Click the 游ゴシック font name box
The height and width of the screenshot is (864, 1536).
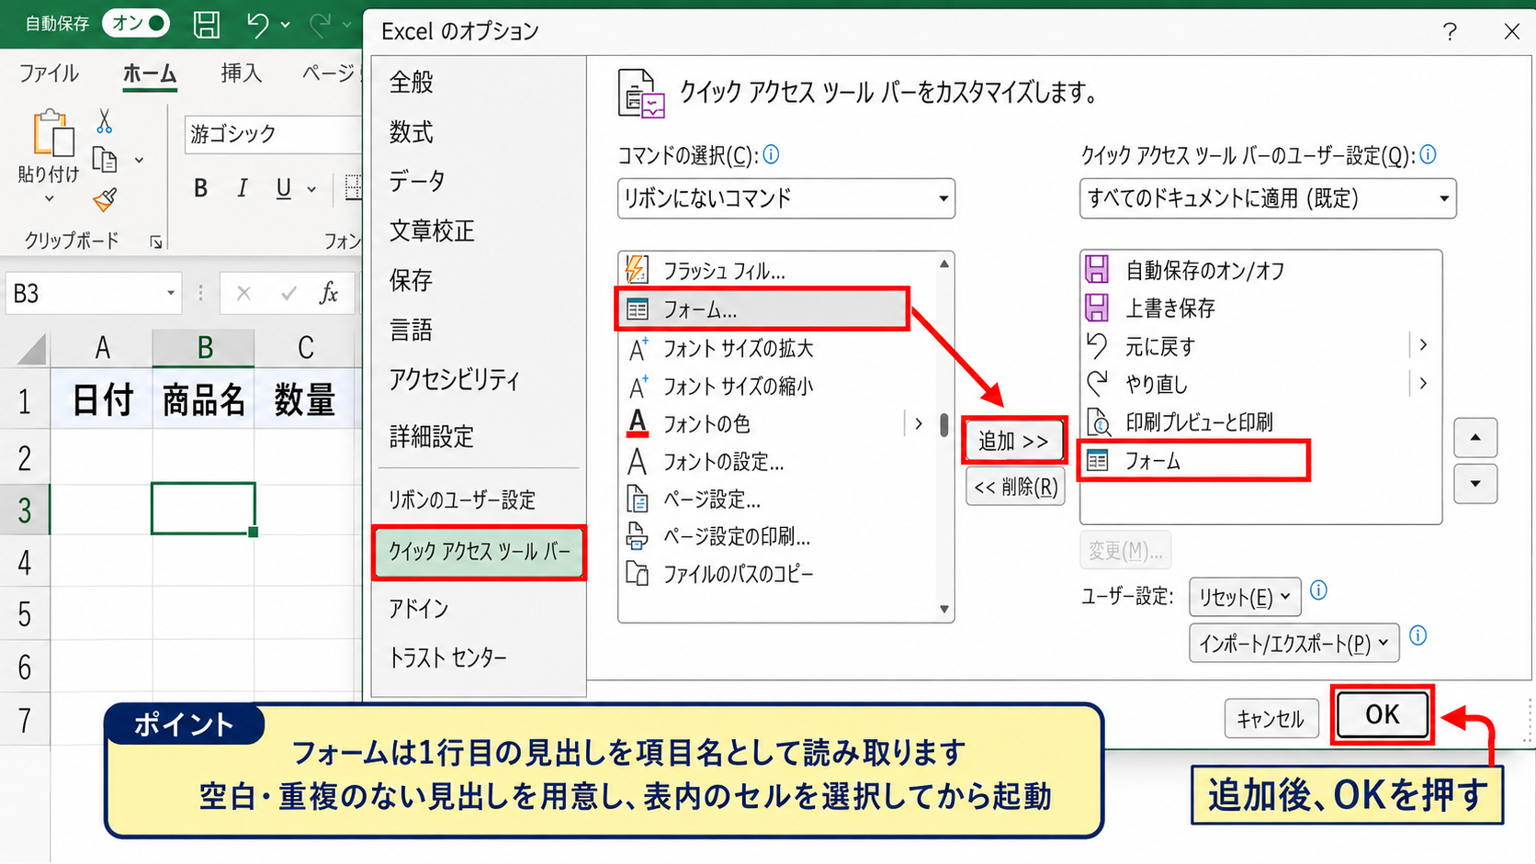coord(273,134)
